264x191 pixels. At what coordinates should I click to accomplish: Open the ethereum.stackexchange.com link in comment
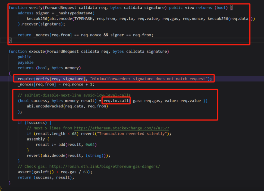tap(122, 128)
